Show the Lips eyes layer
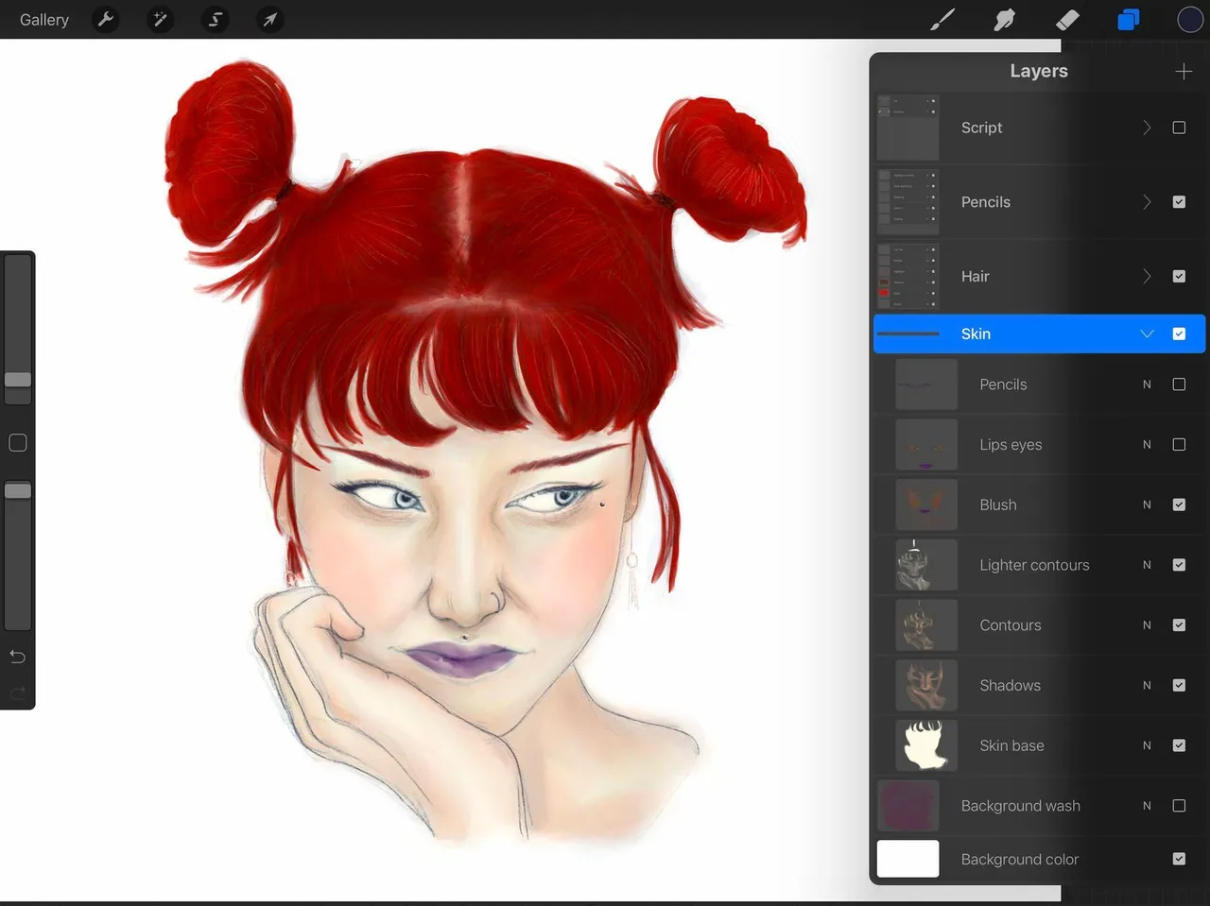The image size is (1210, 906). [x=1179, y=445]
